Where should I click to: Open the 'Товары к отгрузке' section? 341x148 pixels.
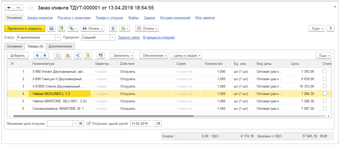(109, 18)
